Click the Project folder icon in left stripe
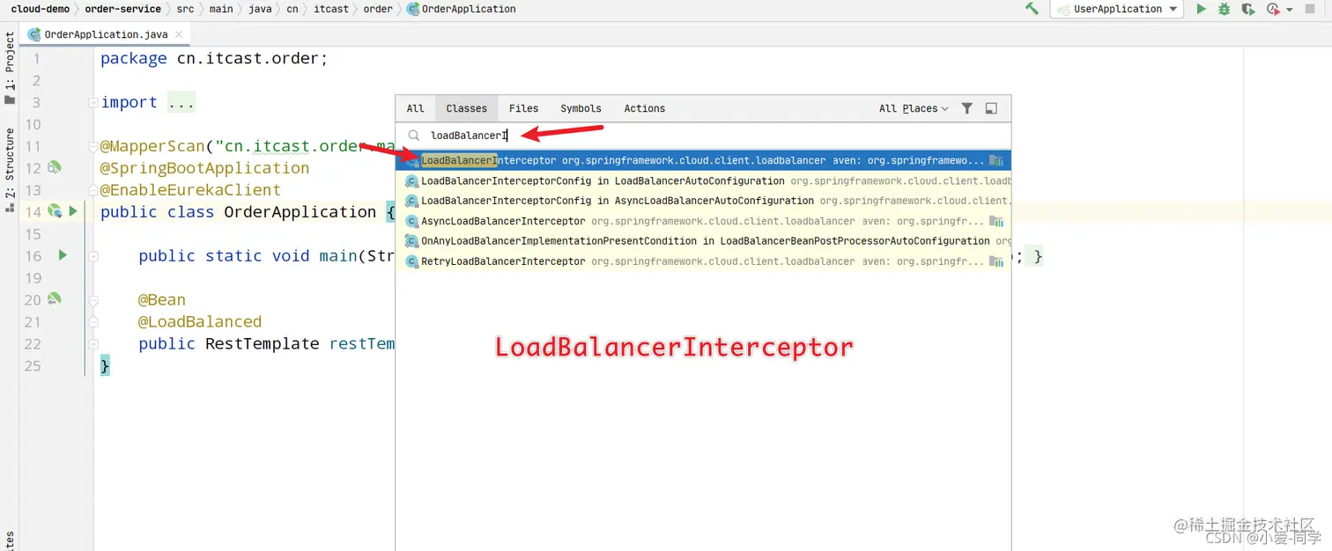The image size is (1332, 551). click(x=10, y=99)
